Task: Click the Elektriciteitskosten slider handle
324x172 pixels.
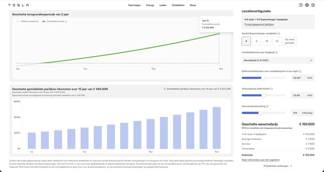Action: point(263,78)
